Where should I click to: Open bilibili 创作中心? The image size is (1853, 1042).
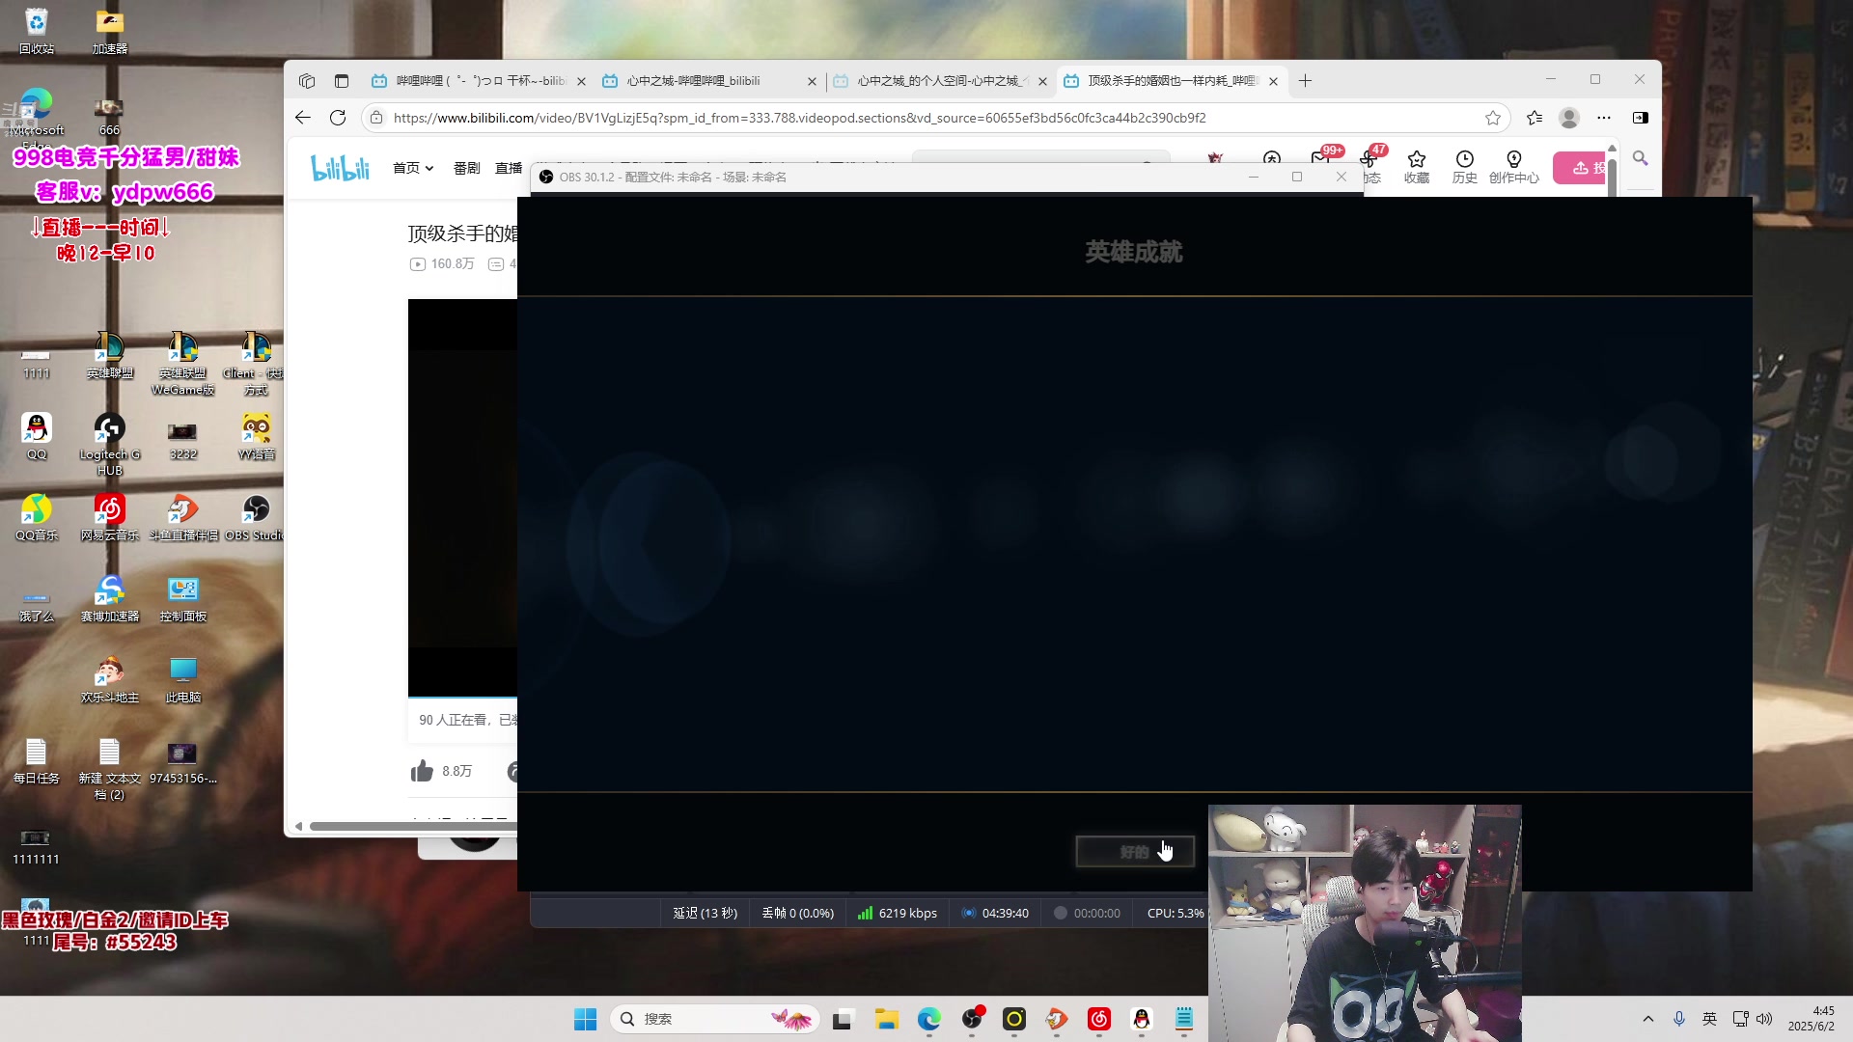click(1513, 166)
